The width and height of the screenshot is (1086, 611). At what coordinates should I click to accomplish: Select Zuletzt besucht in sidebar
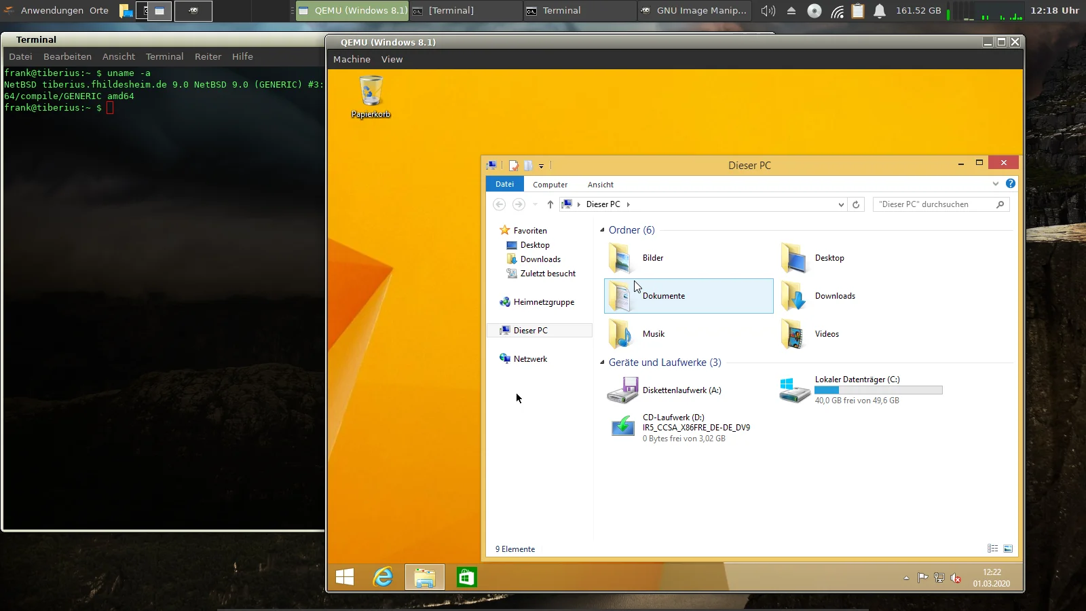tap(541, 274)
